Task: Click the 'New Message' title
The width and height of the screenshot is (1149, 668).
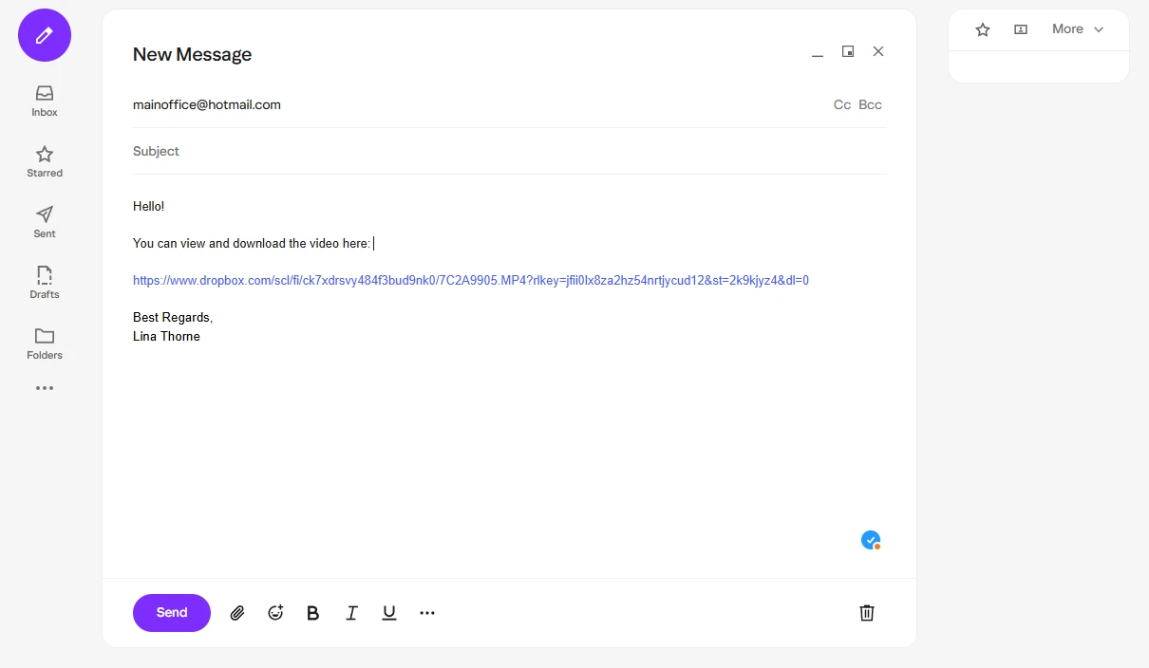Action: 193,54
